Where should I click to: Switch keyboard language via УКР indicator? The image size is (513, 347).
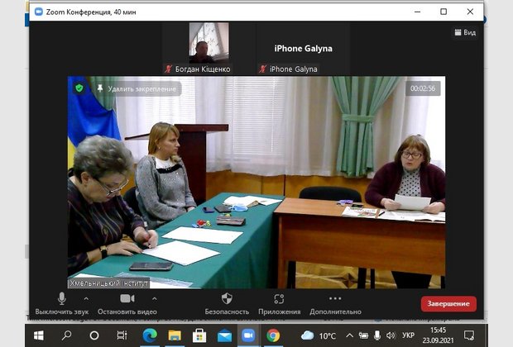[408, 335]
